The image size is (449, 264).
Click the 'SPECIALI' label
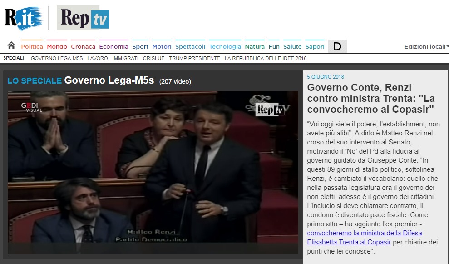pos(14,58)
